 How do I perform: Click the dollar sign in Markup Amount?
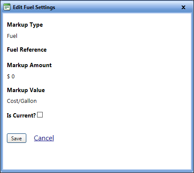(x=9, y=76)
